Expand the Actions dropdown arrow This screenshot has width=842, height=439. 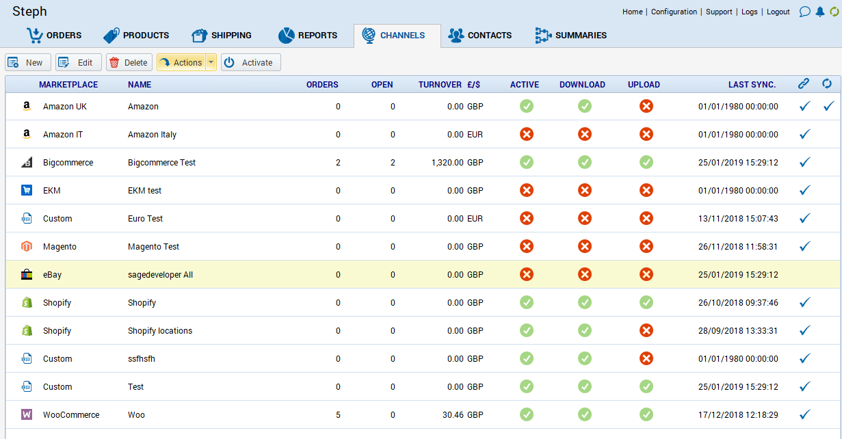coord(211,63)
